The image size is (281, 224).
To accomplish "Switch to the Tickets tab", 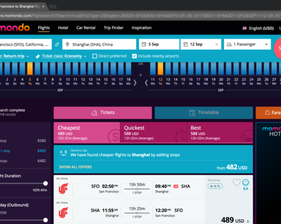I will pos(102,113).
